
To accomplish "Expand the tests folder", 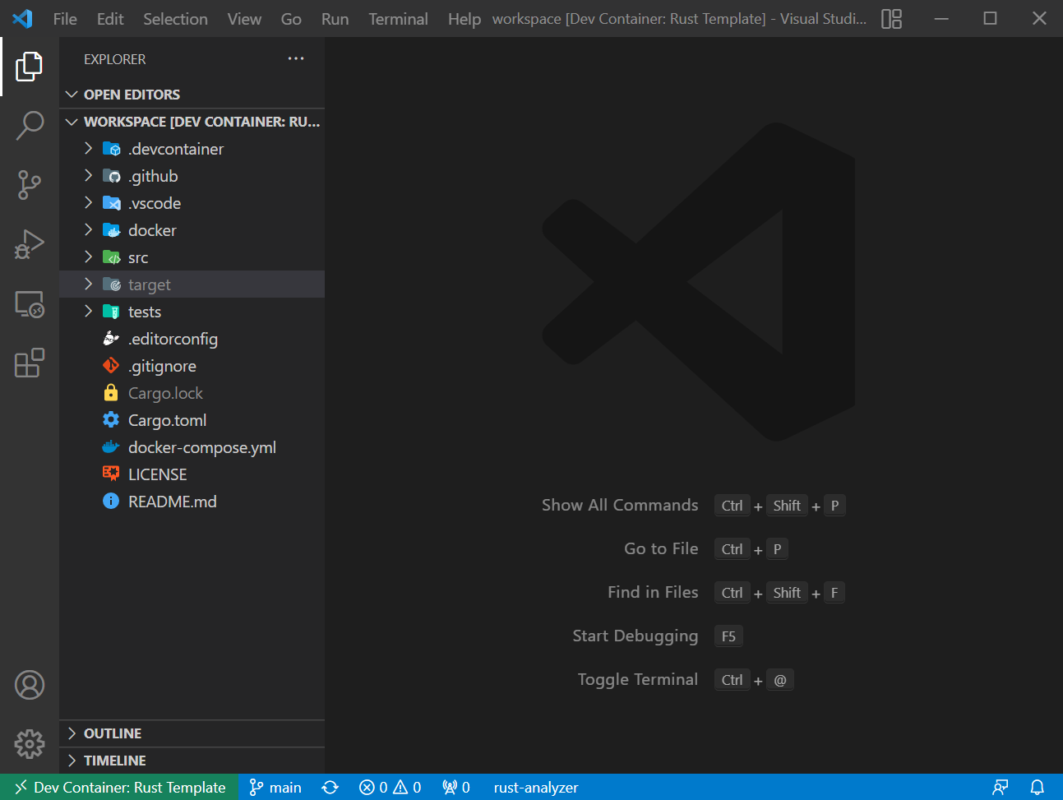I will point(88,311).
